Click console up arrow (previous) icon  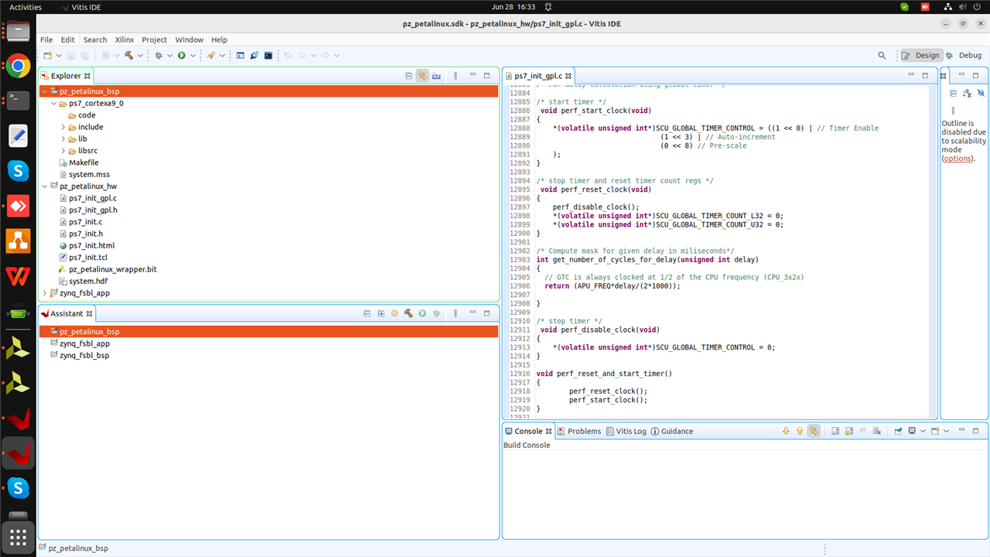click(800, 431)
